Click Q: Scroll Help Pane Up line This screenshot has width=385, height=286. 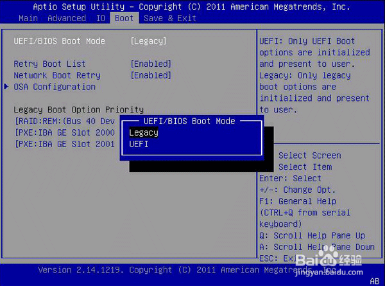[x=312, y=236]
